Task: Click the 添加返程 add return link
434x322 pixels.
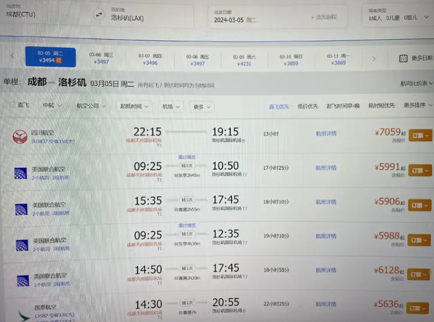Action: [324, 17]
